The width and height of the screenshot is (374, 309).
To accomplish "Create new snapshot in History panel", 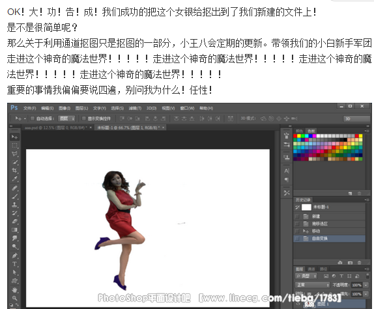I will (350, 263).
